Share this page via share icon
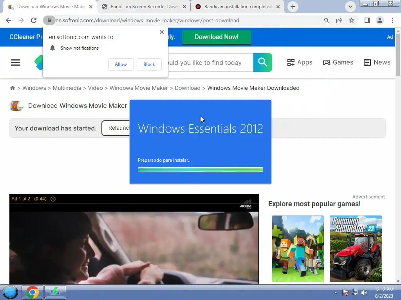 click(x=339, y=20)
